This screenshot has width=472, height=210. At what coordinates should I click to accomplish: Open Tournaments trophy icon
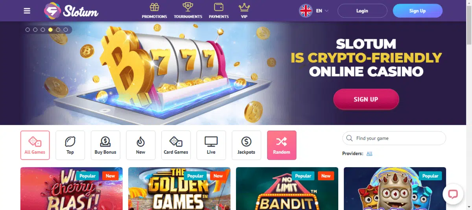188,7
